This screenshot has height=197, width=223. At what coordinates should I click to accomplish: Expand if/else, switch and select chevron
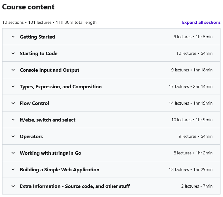click(x=13, y=120)
